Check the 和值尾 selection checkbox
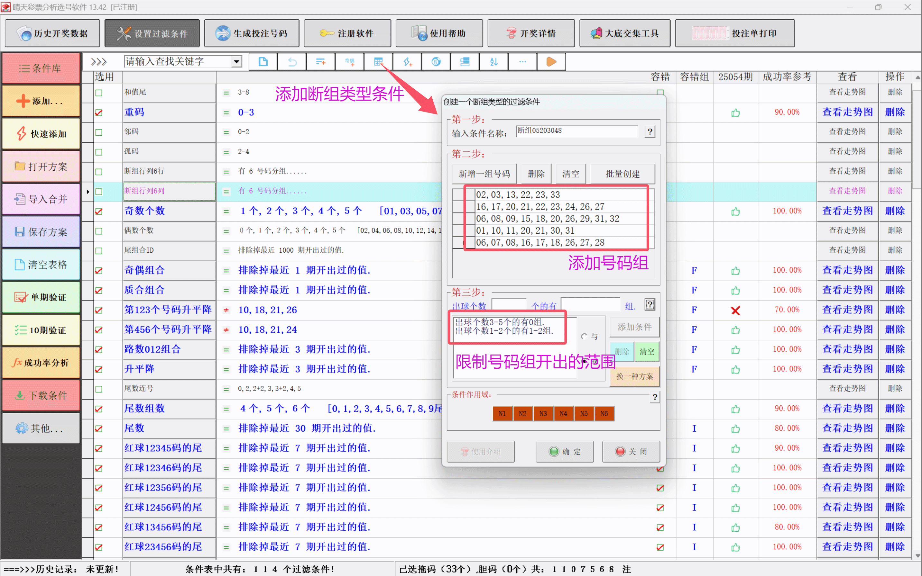Viewport: 922px width, 576px height. (99, 93)
